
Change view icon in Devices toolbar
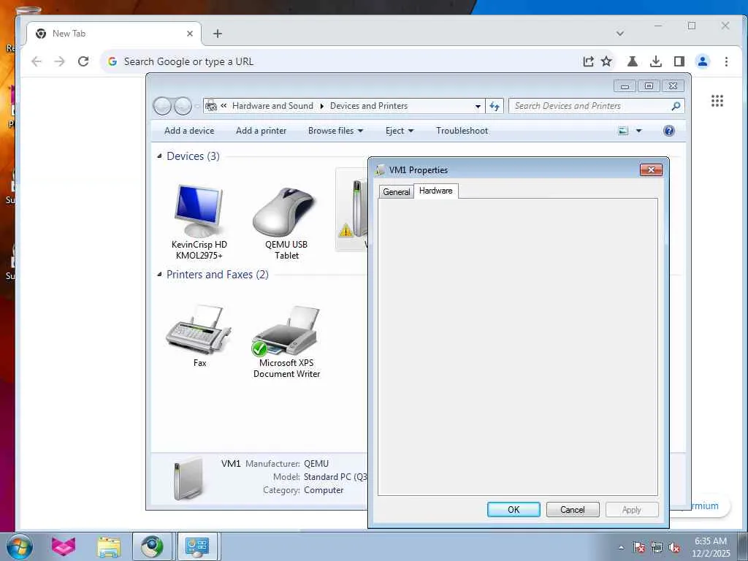[623, 131]
